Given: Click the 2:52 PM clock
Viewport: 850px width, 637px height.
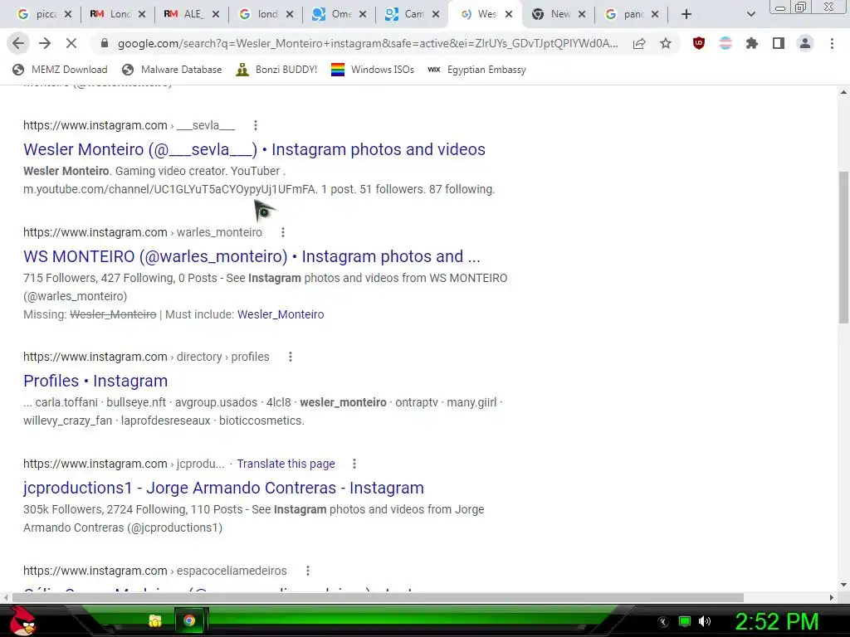Looking at the screenshot, I should click(776, 621).
